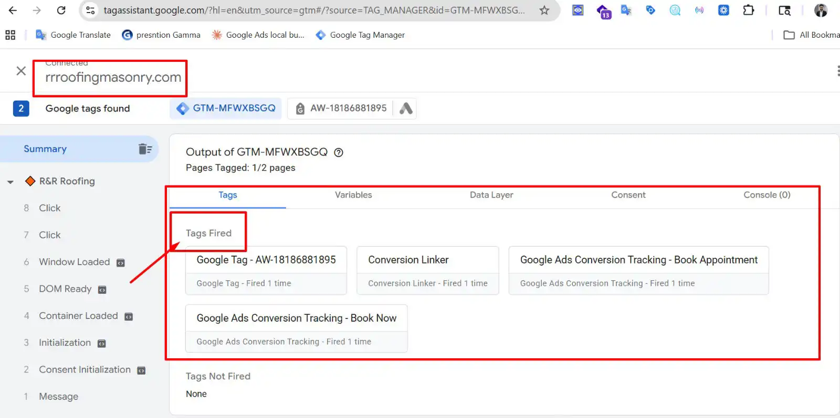Select the AW-18186881895 tag chip

(x=341, y=108)
